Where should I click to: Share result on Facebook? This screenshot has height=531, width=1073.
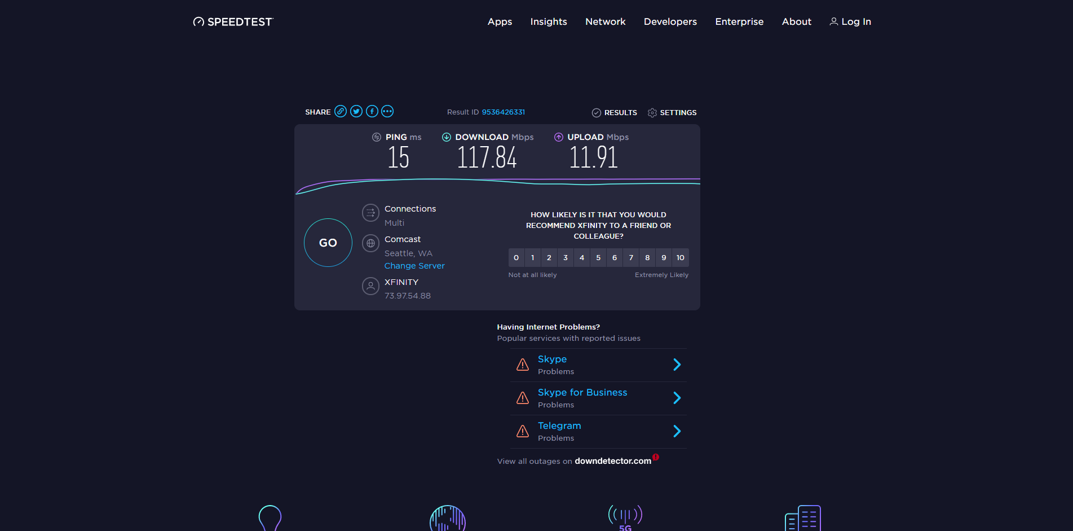coord(372,111)
